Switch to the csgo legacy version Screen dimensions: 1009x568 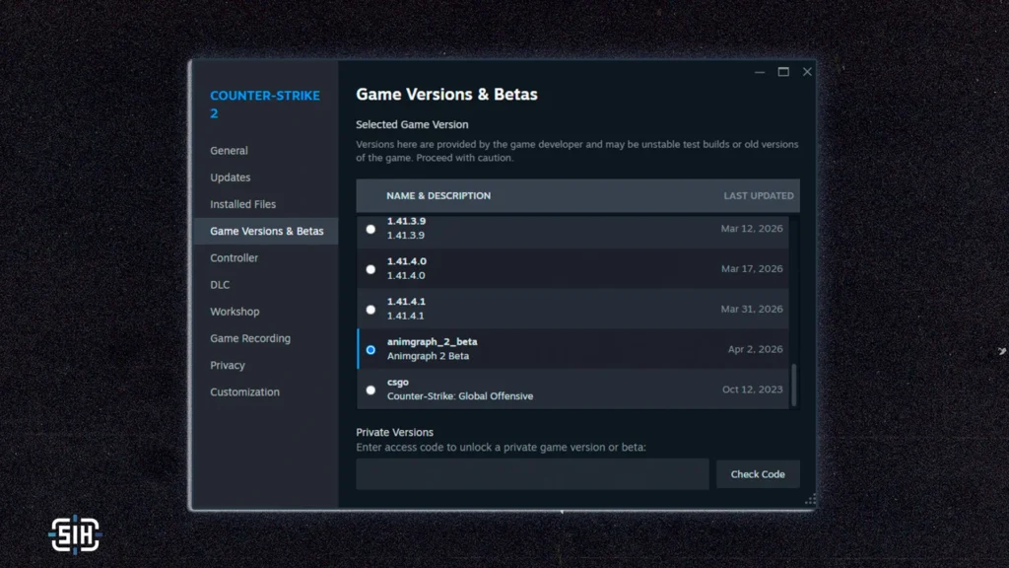[370, 390]
